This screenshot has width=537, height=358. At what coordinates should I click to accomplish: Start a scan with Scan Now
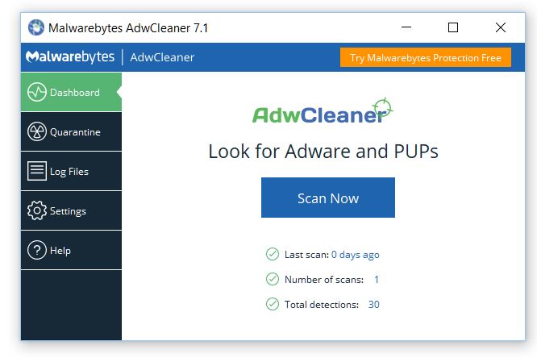click(327, 198)
